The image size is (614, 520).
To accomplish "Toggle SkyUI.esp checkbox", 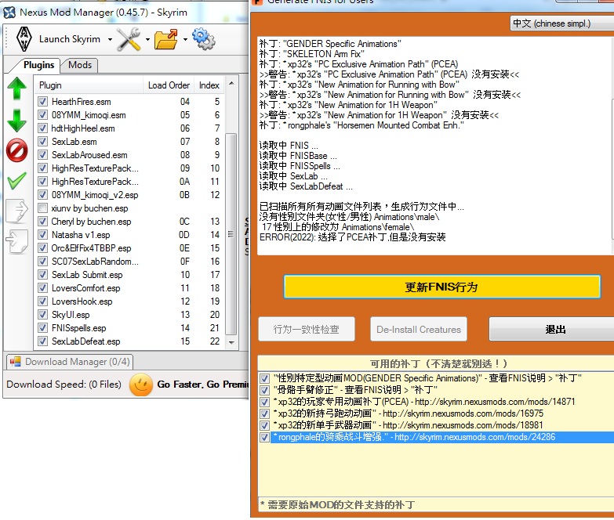I will click(x=42, y=314).
